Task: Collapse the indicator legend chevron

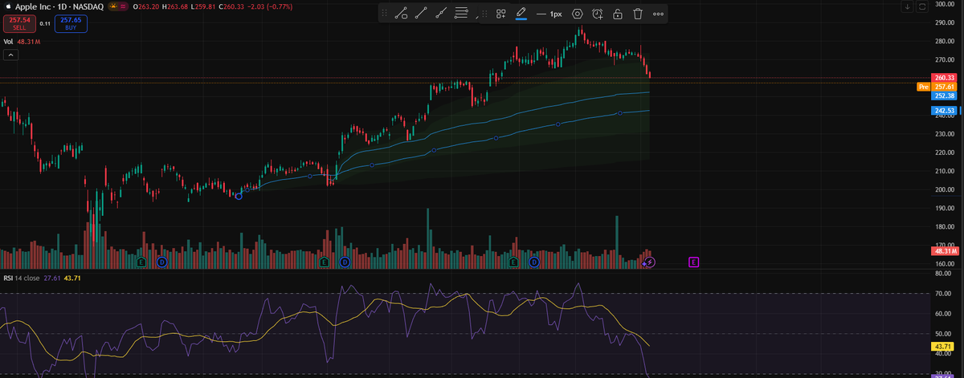Action: 12,55
